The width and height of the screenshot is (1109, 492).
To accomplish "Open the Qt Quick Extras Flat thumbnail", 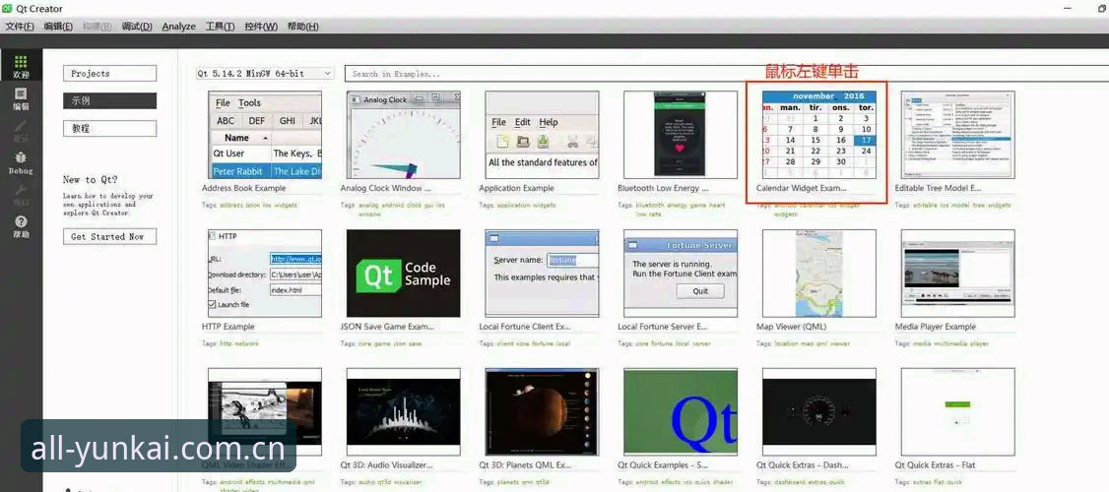I will (x=957, y=411).
